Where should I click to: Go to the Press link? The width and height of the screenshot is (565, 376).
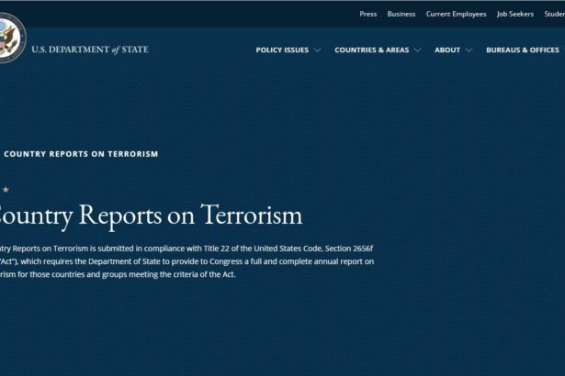pos(367,14)
